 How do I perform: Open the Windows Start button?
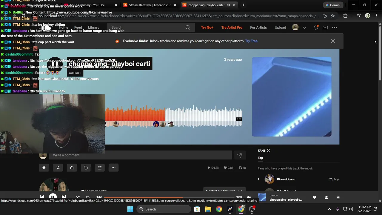pos(130,209)
